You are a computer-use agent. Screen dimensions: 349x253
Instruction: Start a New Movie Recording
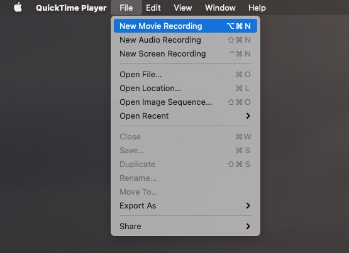(186, 26)
